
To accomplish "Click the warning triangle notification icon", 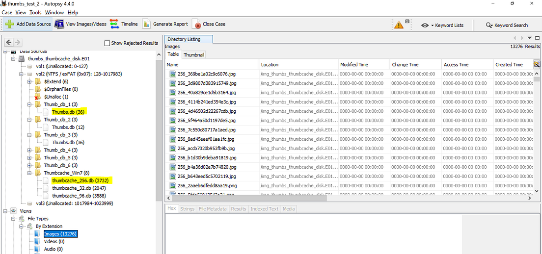I will coord(399,25).
